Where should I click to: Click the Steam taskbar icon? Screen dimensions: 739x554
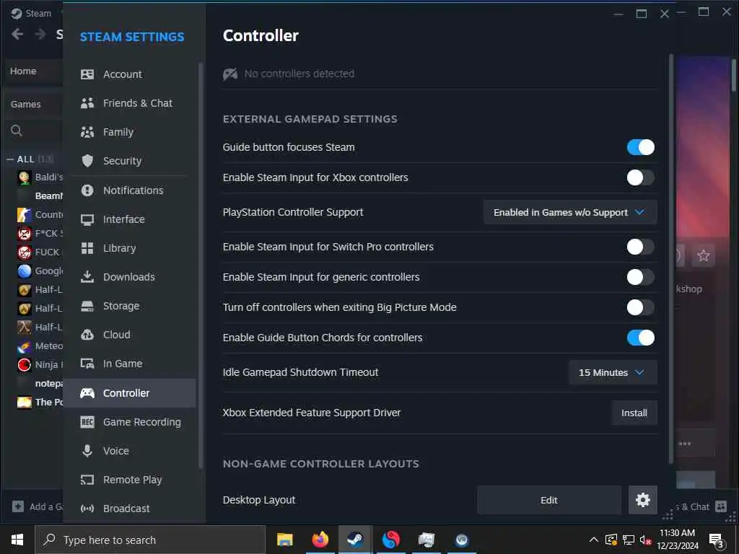pos(355,540)
